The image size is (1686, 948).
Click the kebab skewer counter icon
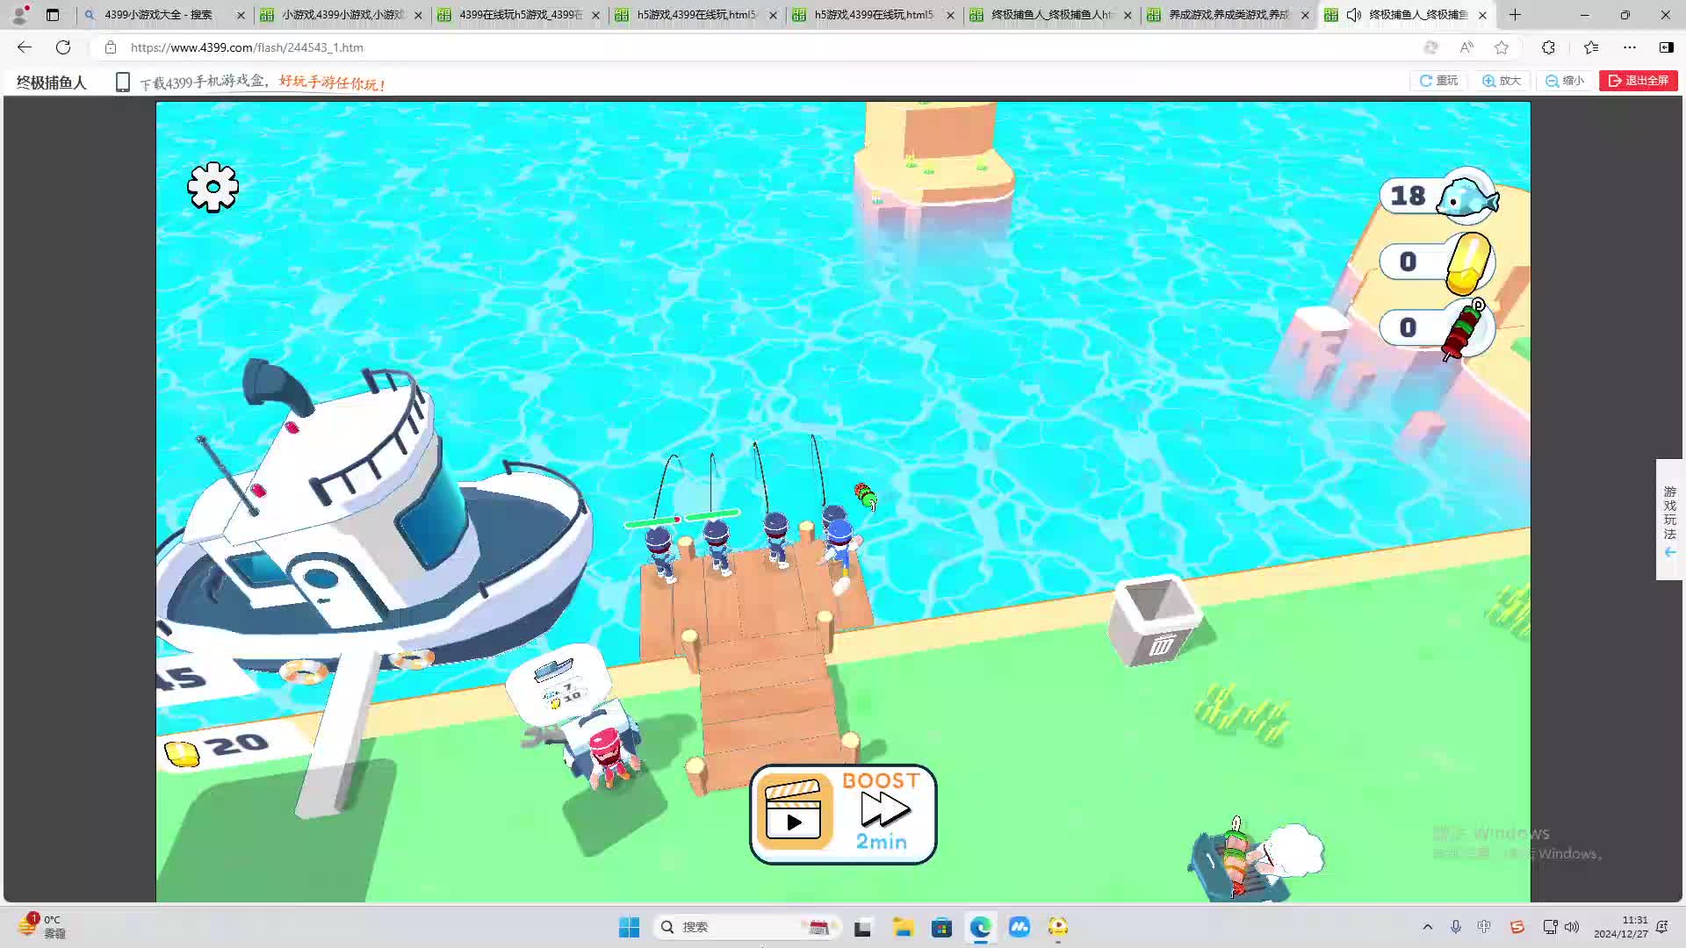pos(1465,328)
